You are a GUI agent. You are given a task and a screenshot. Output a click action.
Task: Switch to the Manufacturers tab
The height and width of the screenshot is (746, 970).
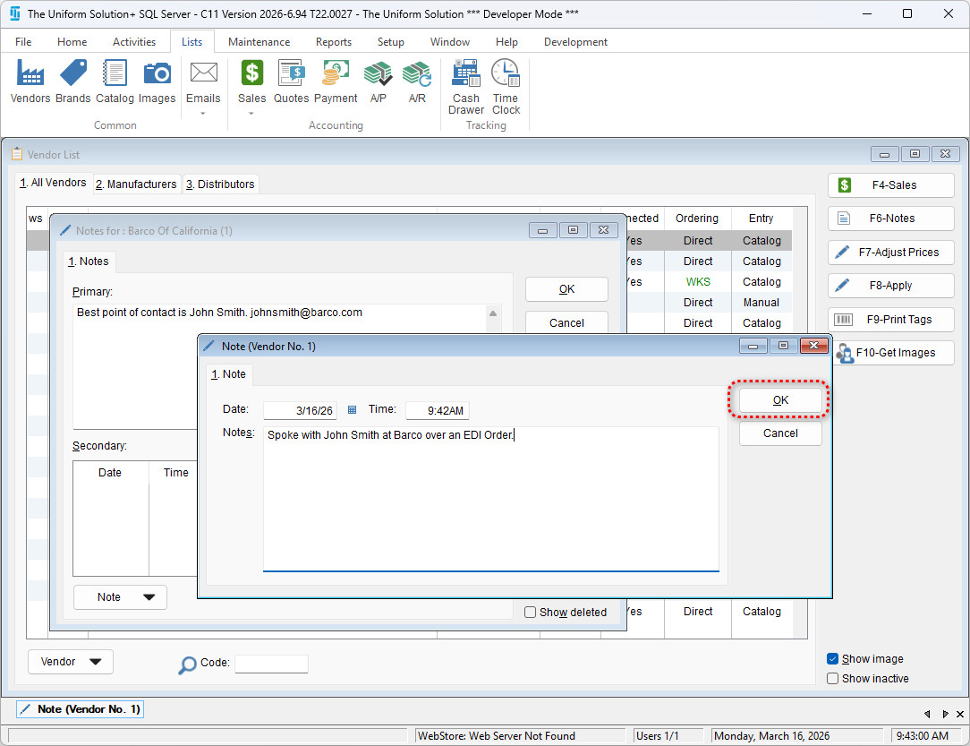[137, 184]
